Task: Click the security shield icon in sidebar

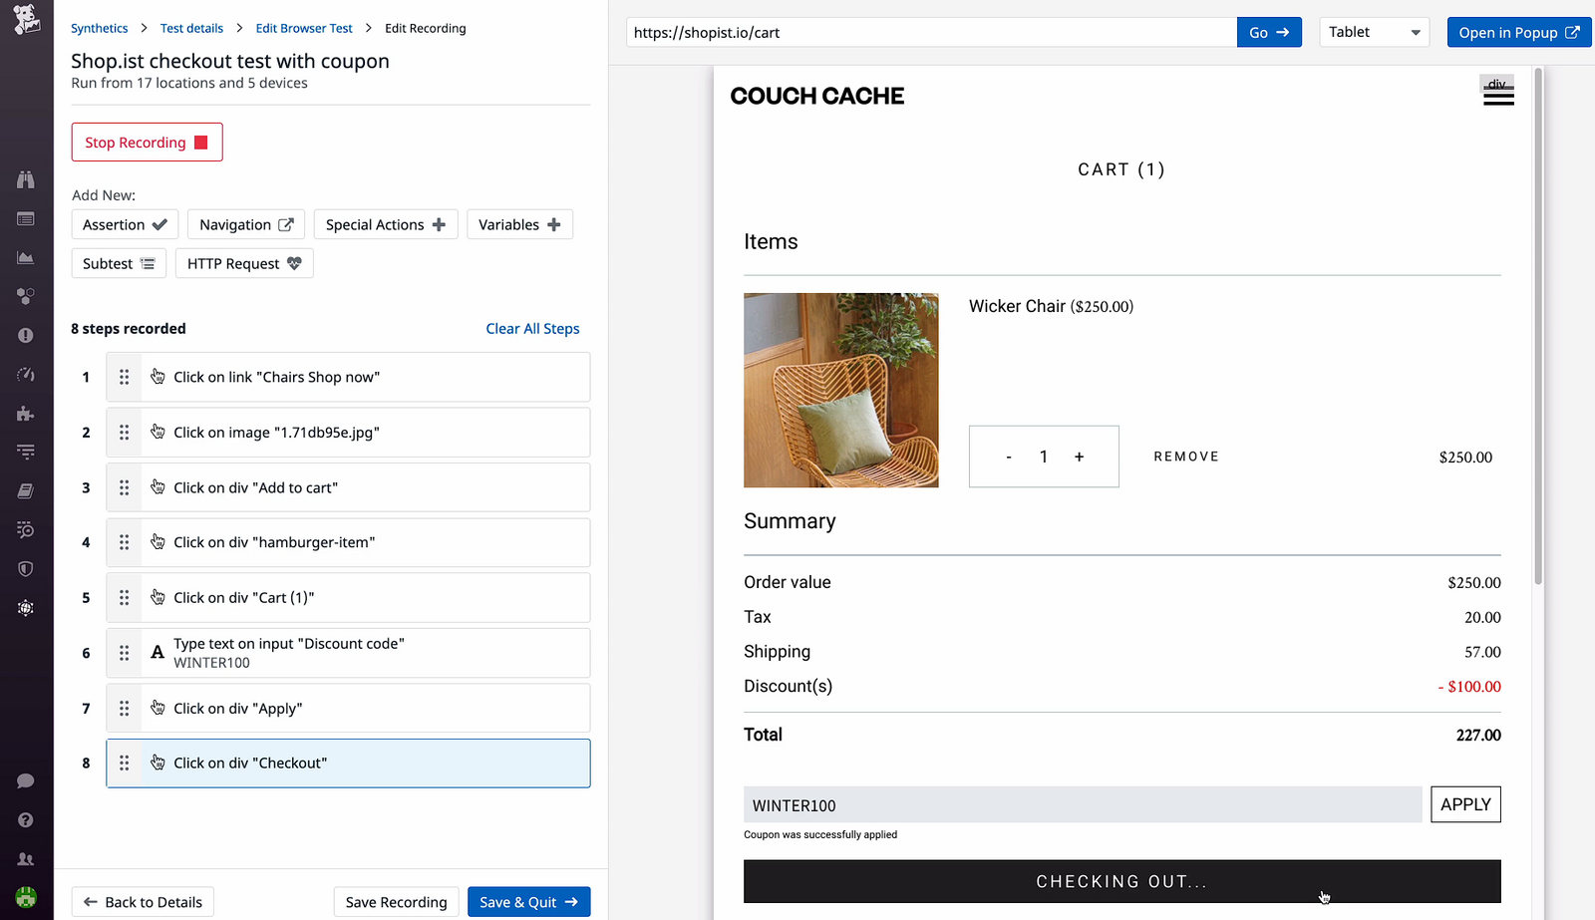Action: (x=26, y=568)
